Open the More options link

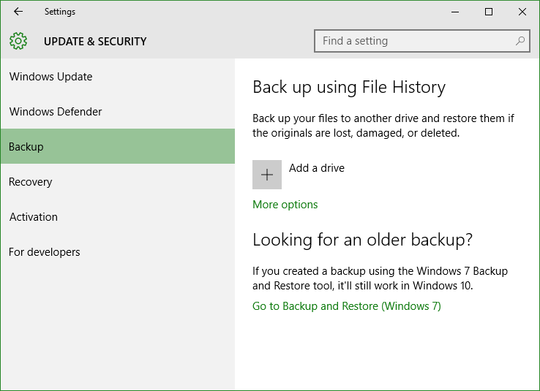pos(285,205)
